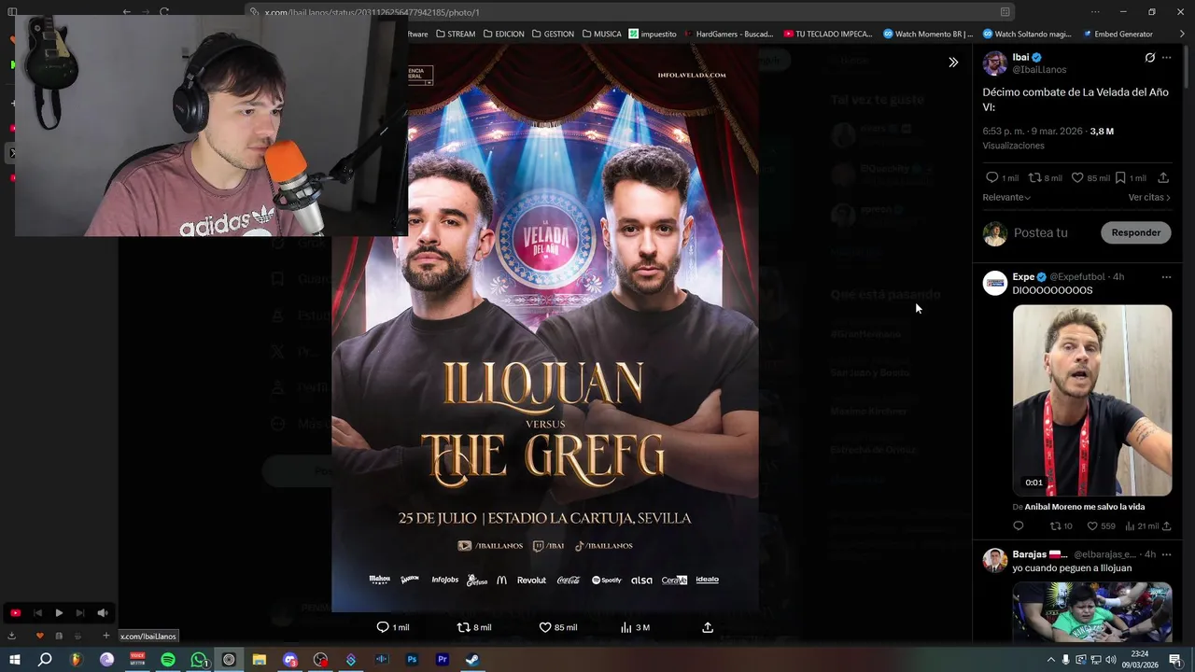
Task: Click the reply bubble showing 1 mil in the sidebar
Action: [1002, 177]
